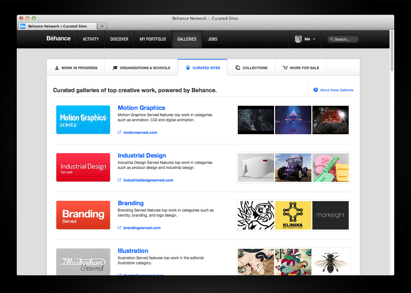The image size is (411, 293).
Task: Click the Industrial Design Served red banner
Action: click(83, 167)
